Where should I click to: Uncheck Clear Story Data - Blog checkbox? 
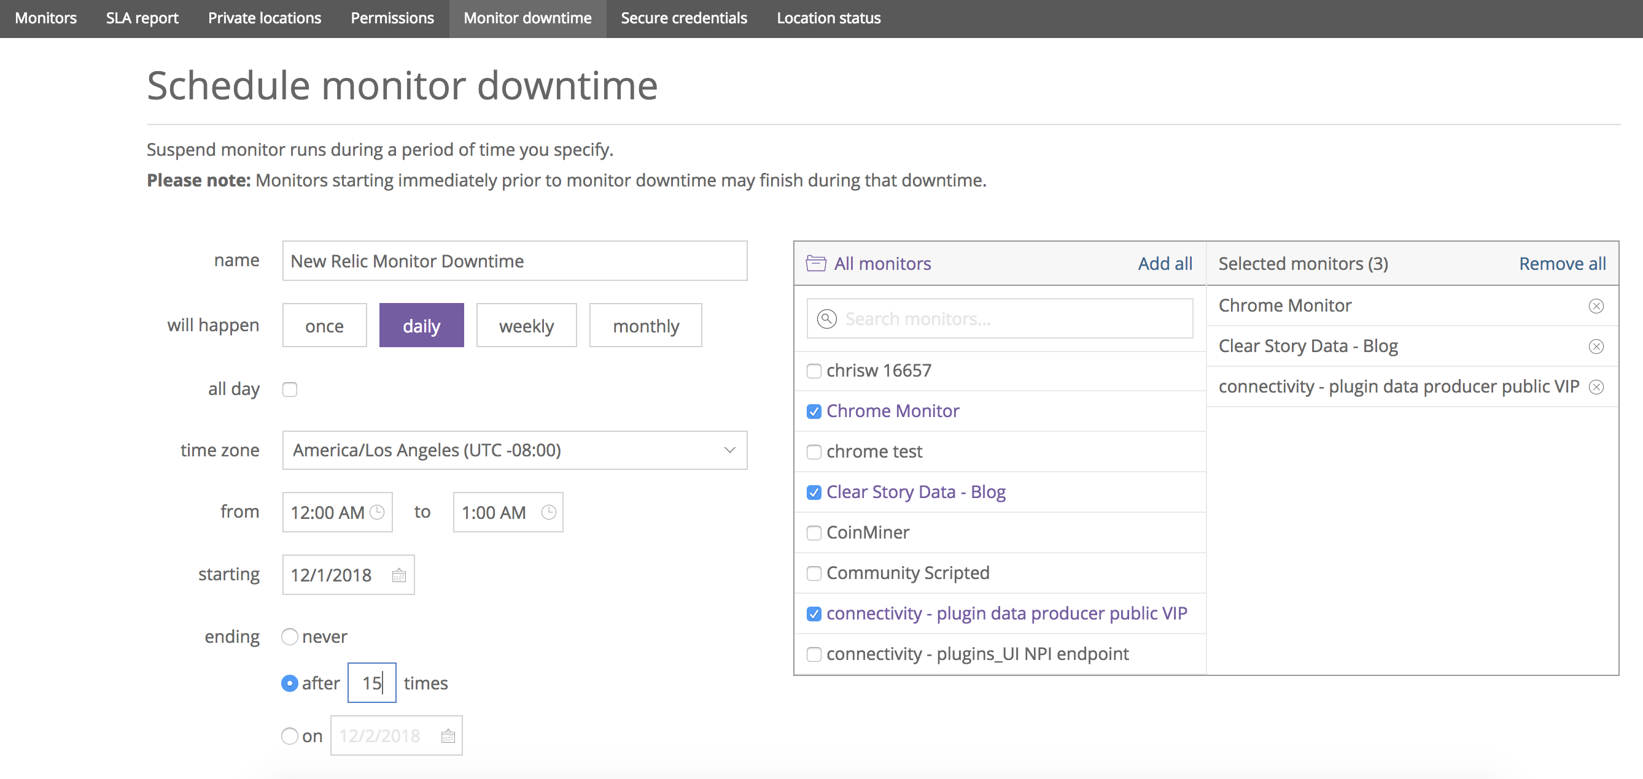click(x=814, y=493)
